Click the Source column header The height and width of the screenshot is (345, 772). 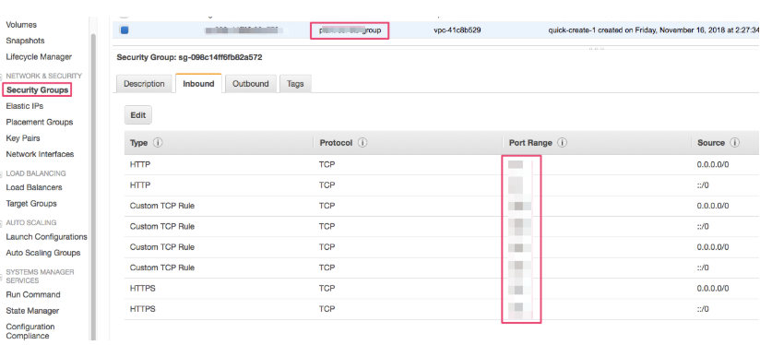pos(711,143)
